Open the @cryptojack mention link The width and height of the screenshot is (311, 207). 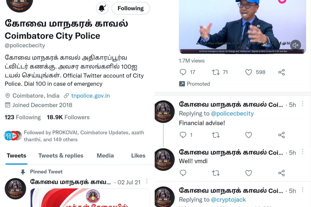[228, 199]
